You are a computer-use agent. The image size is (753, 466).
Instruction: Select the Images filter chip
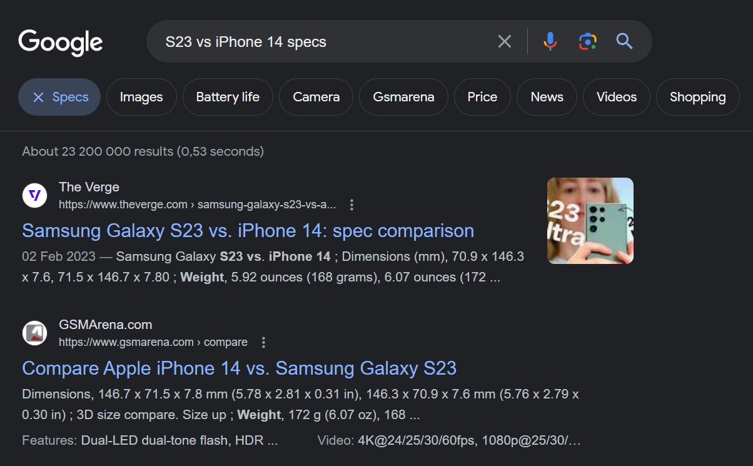pyautogui.click(x=141, y=97)
